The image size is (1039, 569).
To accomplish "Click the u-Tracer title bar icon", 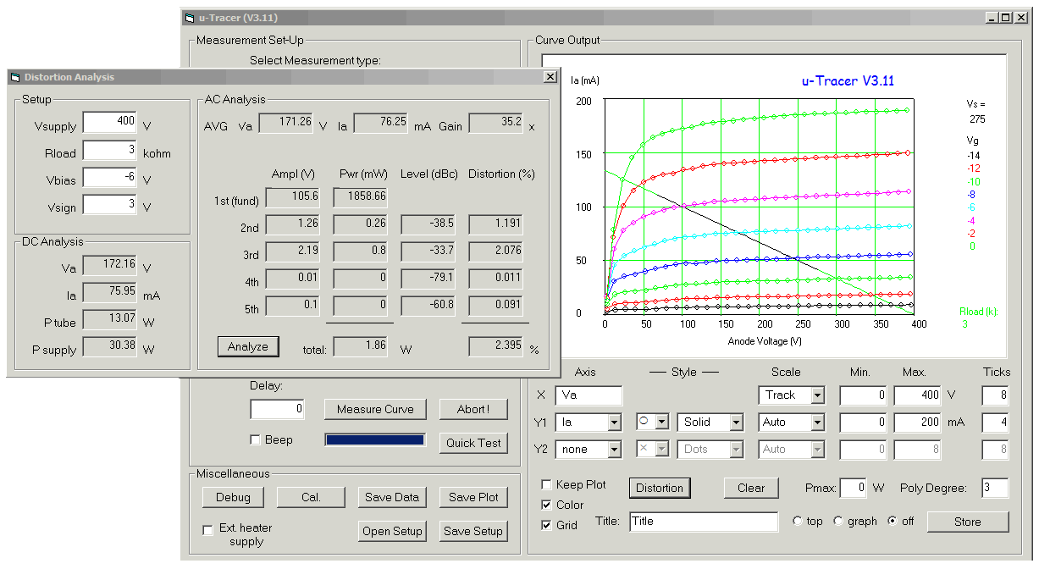I will (191, 17).
